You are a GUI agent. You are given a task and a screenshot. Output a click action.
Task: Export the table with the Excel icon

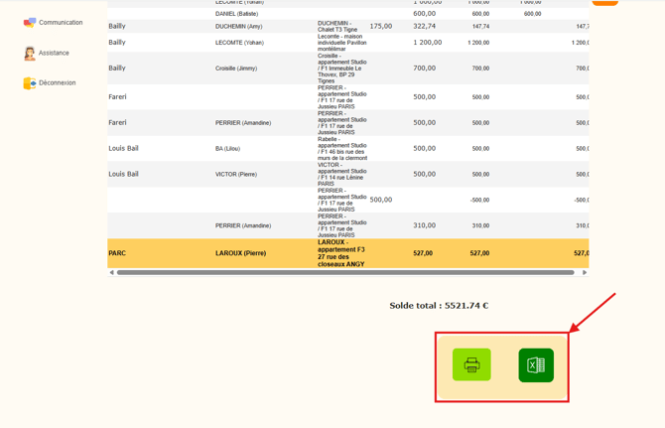point(536,365)
